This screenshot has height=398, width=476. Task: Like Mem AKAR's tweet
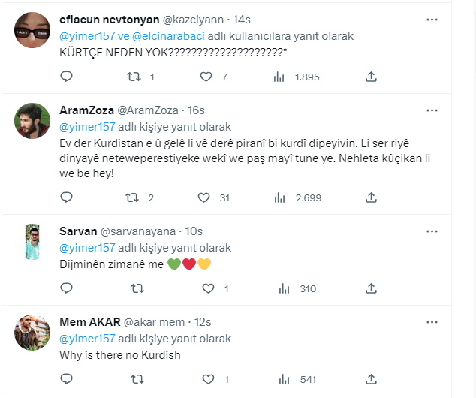(x=203, y=380)
